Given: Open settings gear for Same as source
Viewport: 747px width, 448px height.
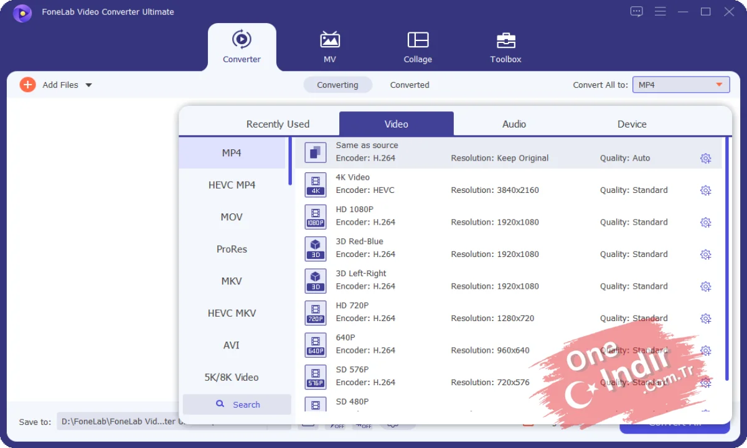Looking at the screenshot, I should pos(705,158).
